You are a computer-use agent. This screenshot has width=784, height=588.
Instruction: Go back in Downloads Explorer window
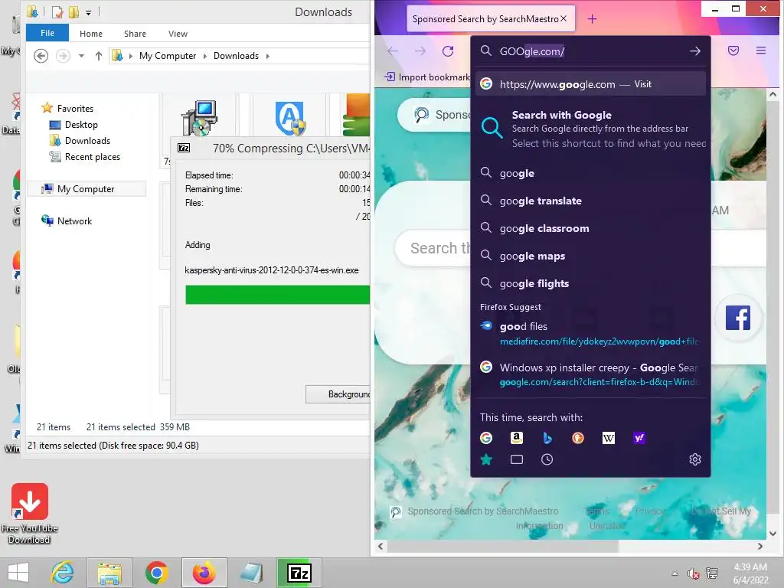tap(41, 55)
